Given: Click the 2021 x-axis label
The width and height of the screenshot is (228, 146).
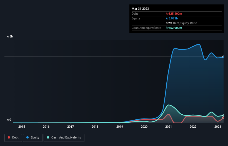Looking at the screenshot, I should coord(169,127).
